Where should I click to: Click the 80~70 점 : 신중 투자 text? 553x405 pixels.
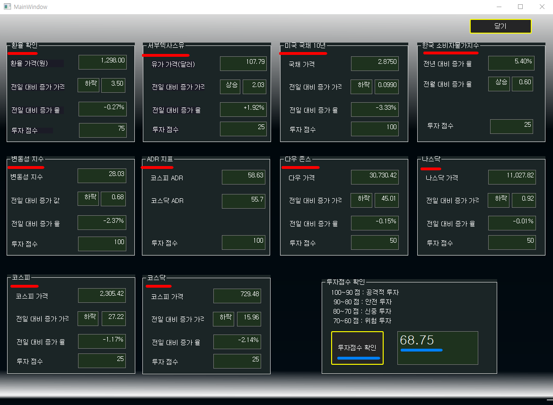(362, 311)
